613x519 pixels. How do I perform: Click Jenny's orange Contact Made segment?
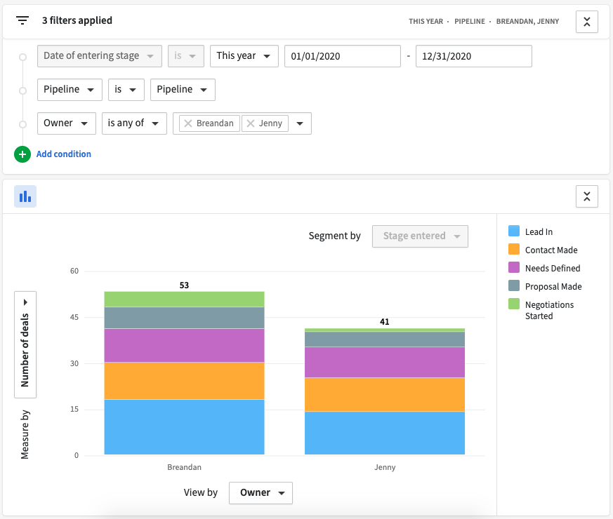tap(385, 394)
